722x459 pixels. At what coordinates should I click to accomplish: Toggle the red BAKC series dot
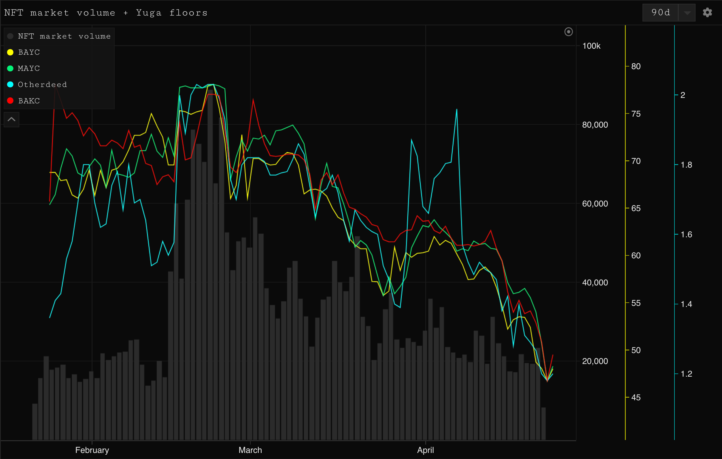(10, 101)
